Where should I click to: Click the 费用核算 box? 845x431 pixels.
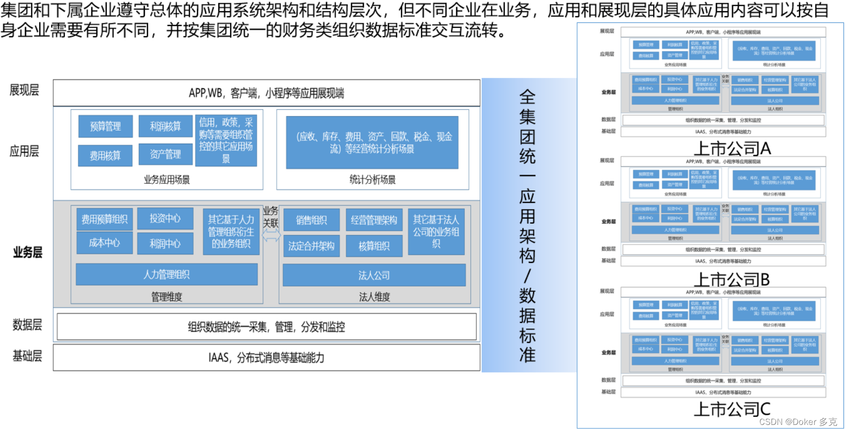pyautogui.click(x=105, y=156)
